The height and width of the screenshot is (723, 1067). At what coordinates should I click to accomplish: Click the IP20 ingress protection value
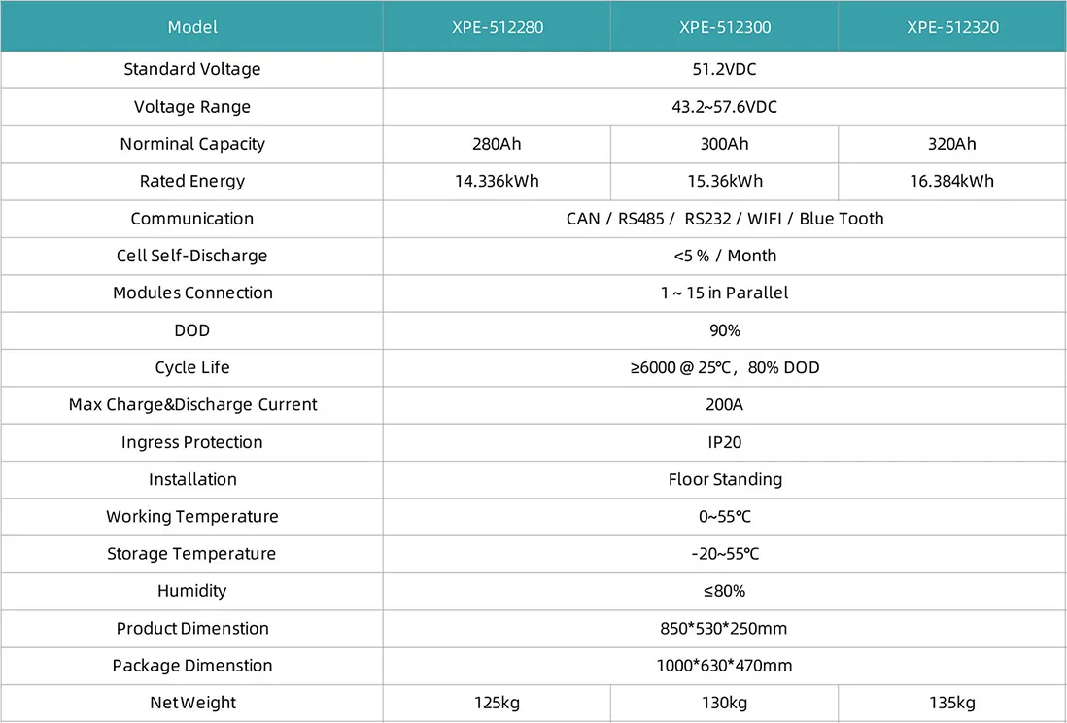(725, 442)
